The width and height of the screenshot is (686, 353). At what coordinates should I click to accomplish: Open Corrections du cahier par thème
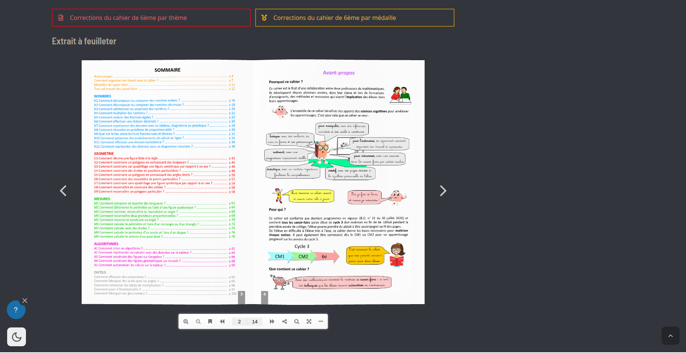click(x=151, y=18)
